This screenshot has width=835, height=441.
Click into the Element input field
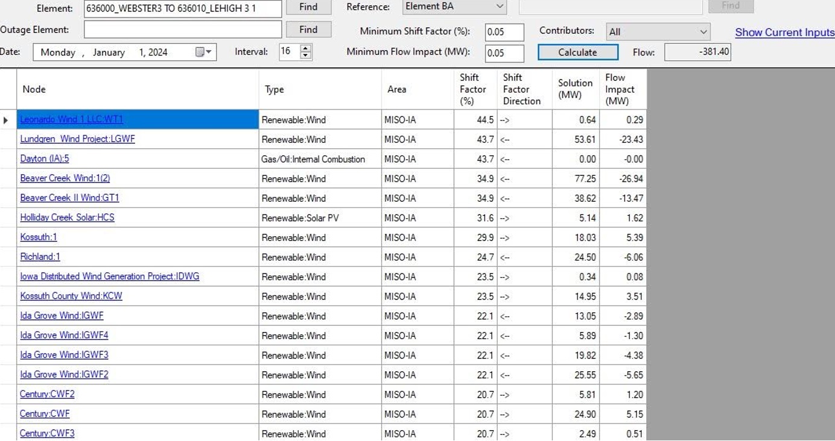tap(183, 8)
